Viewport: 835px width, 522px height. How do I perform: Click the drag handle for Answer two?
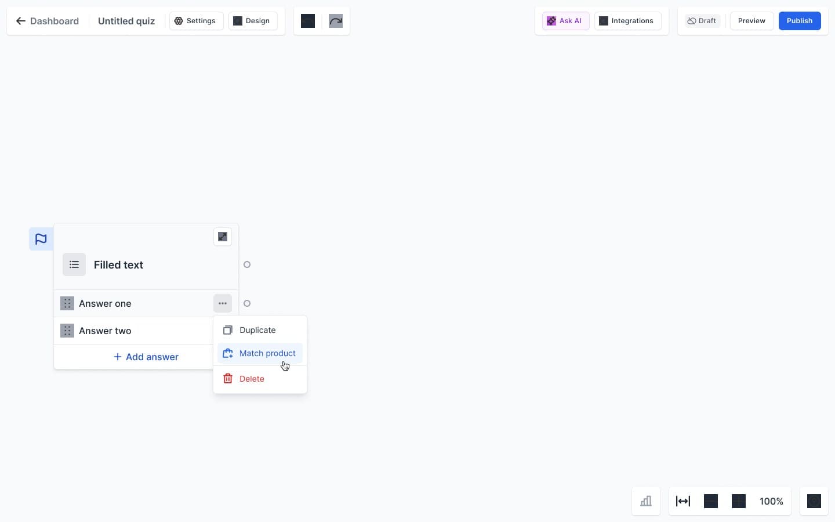[67, 331]
